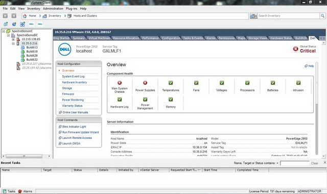The image size is (327, 194).
Task: Click the Memory health check icon
Action: click(x=171, y=100)
